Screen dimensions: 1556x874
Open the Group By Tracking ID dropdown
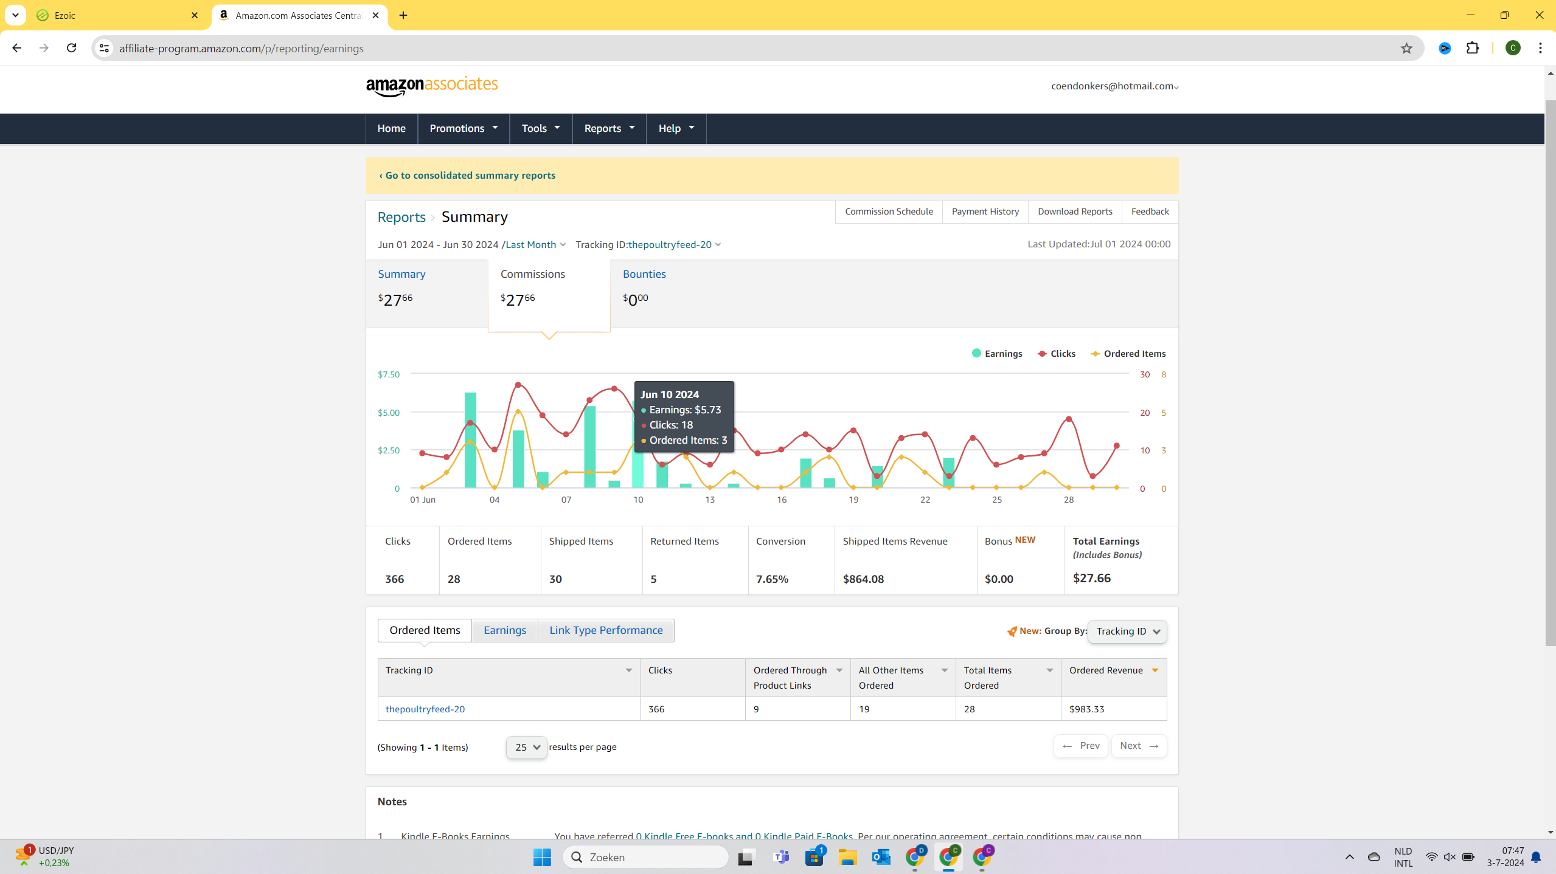click(1127, 631)
